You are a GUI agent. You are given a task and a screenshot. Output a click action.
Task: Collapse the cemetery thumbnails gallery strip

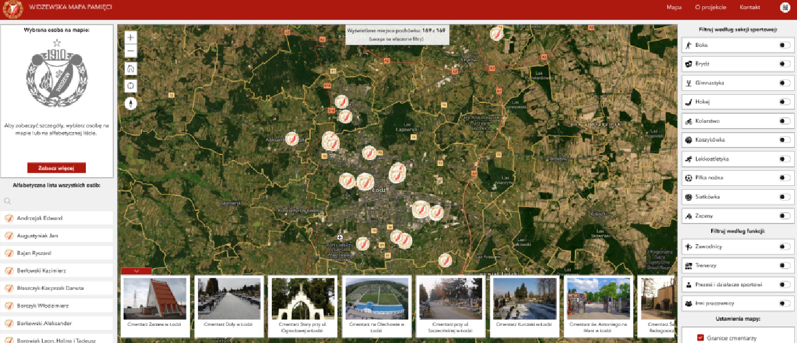(136, 271)
